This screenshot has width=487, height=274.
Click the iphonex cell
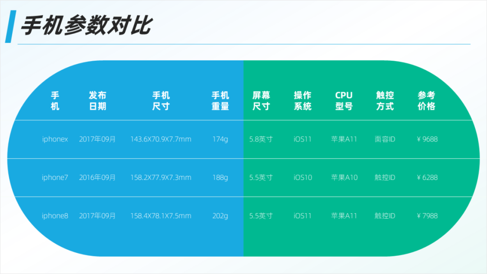55,139
